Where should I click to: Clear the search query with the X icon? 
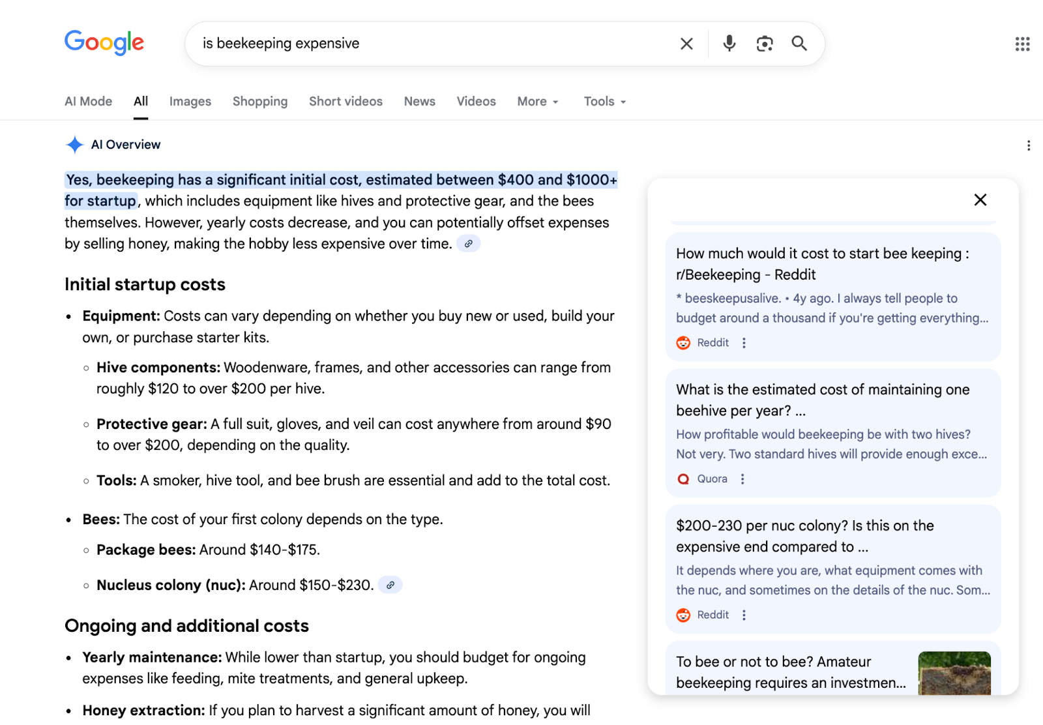[x=686, y=44]
